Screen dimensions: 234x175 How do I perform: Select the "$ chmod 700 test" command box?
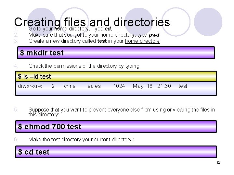tap(116, 127)
